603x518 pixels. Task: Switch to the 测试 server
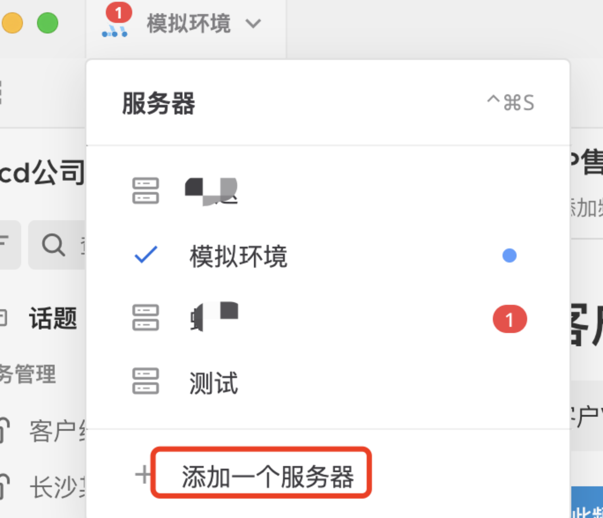point(328,382)
